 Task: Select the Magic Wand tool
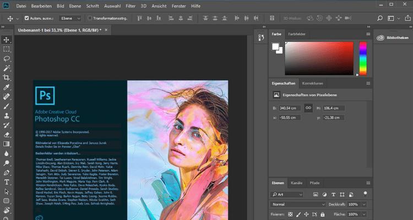click(x=6, y=68)
